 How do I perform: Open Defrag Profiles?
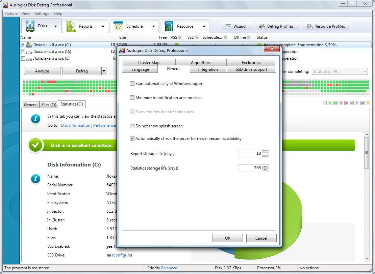point(277,26)
